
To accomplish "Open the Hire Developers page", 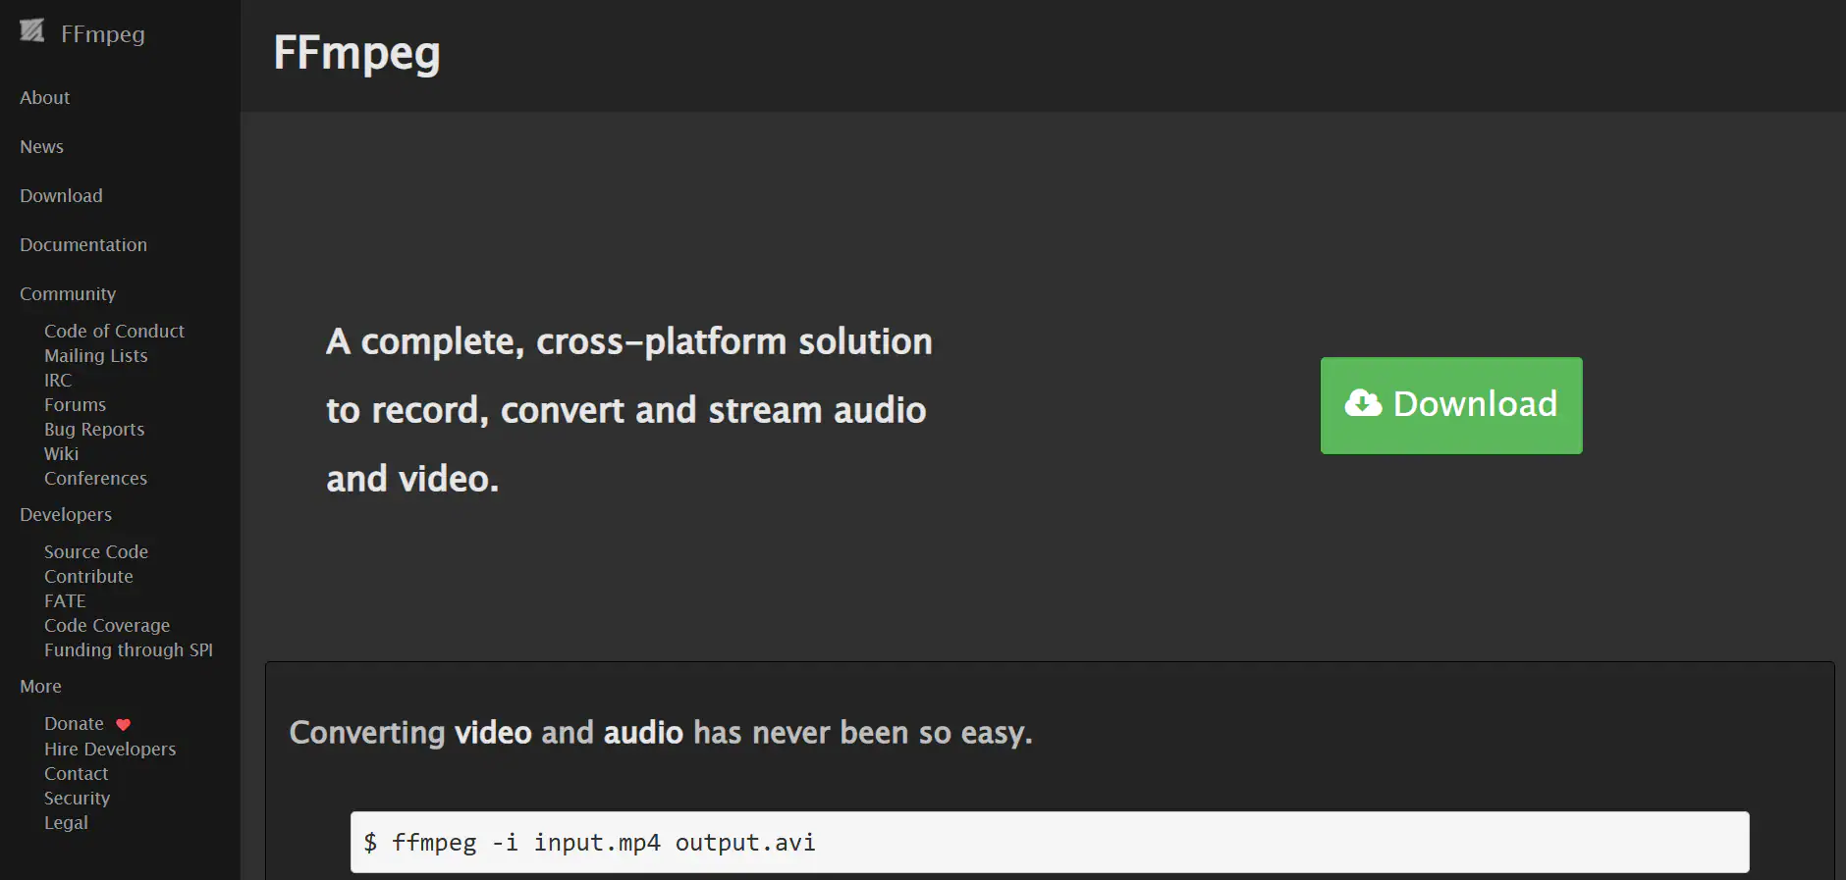I will 110,750.
